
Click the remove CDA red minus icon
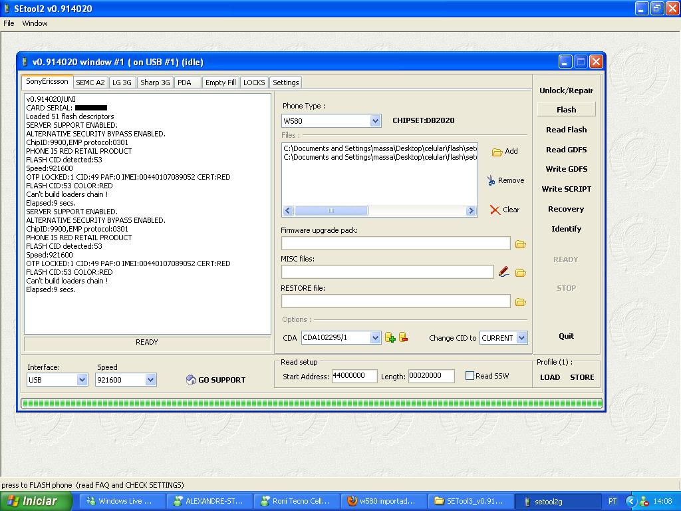tap(403, 337)
